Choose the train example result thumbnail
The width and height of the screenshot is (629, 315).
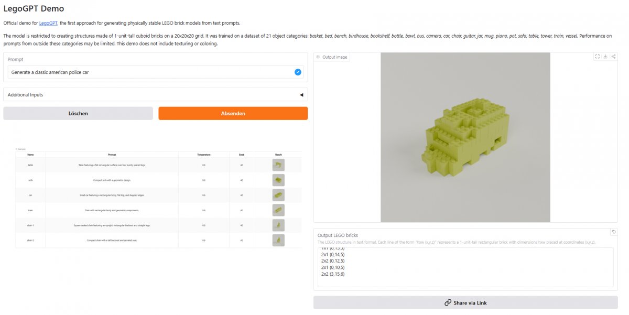click(278, 210)
